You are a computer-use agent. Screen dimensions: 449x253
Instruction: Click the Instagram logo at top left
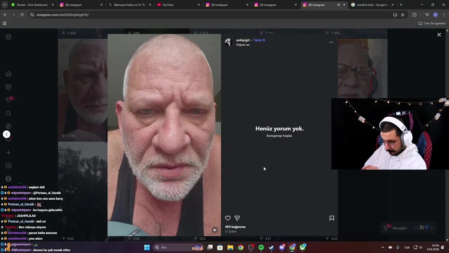point(8,37)
